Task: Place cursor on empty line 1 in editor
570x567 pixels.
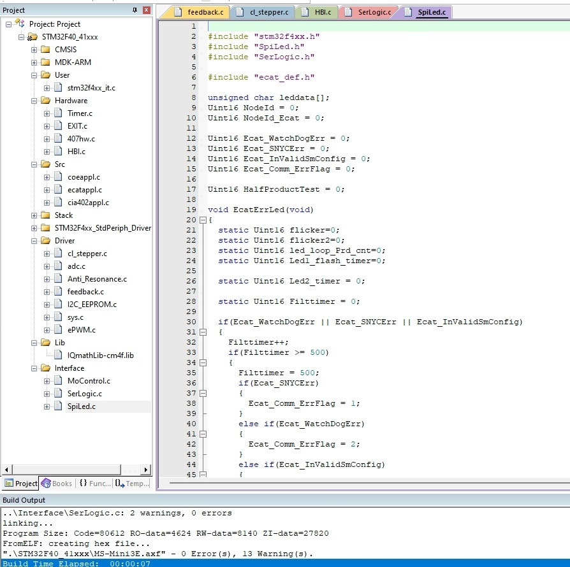Action: click(388, 26)
